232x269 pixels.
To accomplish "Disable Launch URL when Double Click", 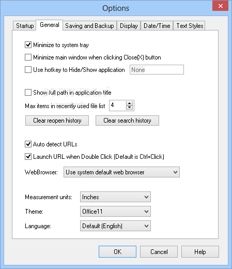I will pos(28,157).
